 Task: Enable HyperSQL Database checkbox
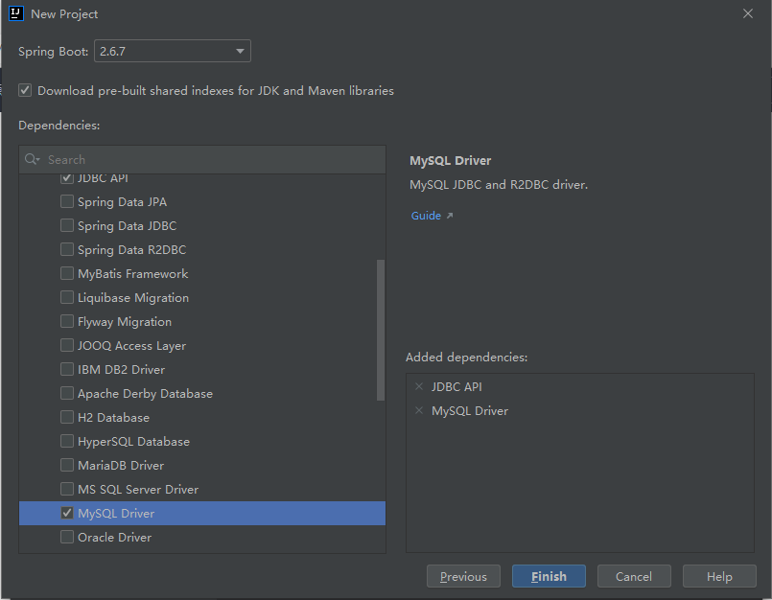click(67, 441)
